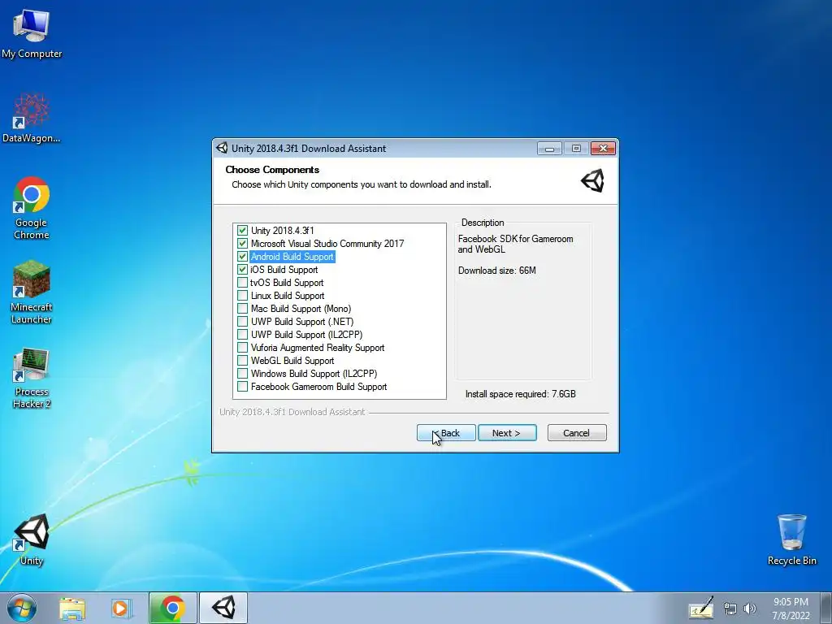Close the Unity Download Assistant window
The height and width of the screenshot is (624, 832).
point(604,149)
